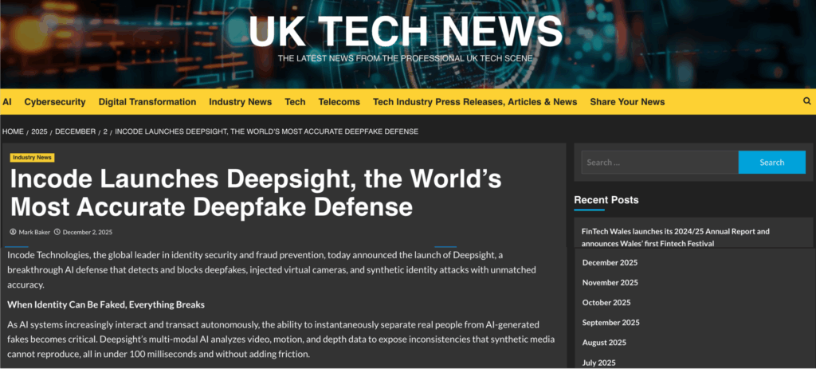Click the December 2, 2025 post date
Image resolution: width=816 pixels, height=369 pixels.
[x=88, y=232]
